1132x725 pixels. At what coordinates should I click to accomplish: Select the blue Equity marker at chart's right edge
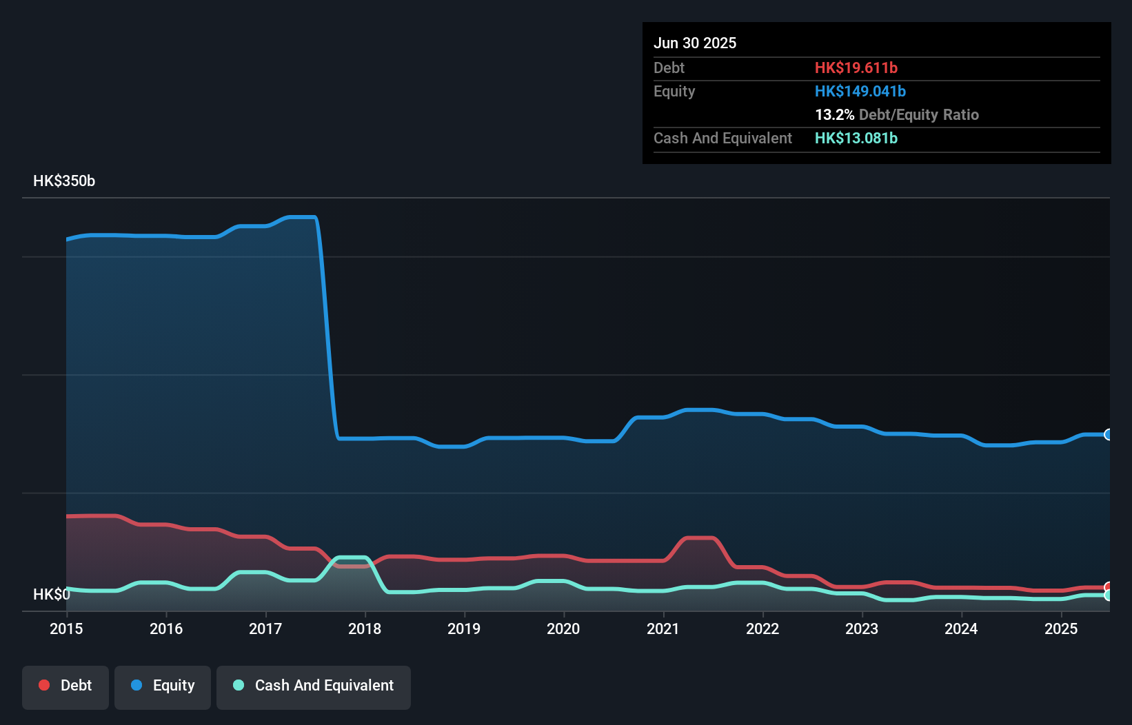[x=1107, y=435]
